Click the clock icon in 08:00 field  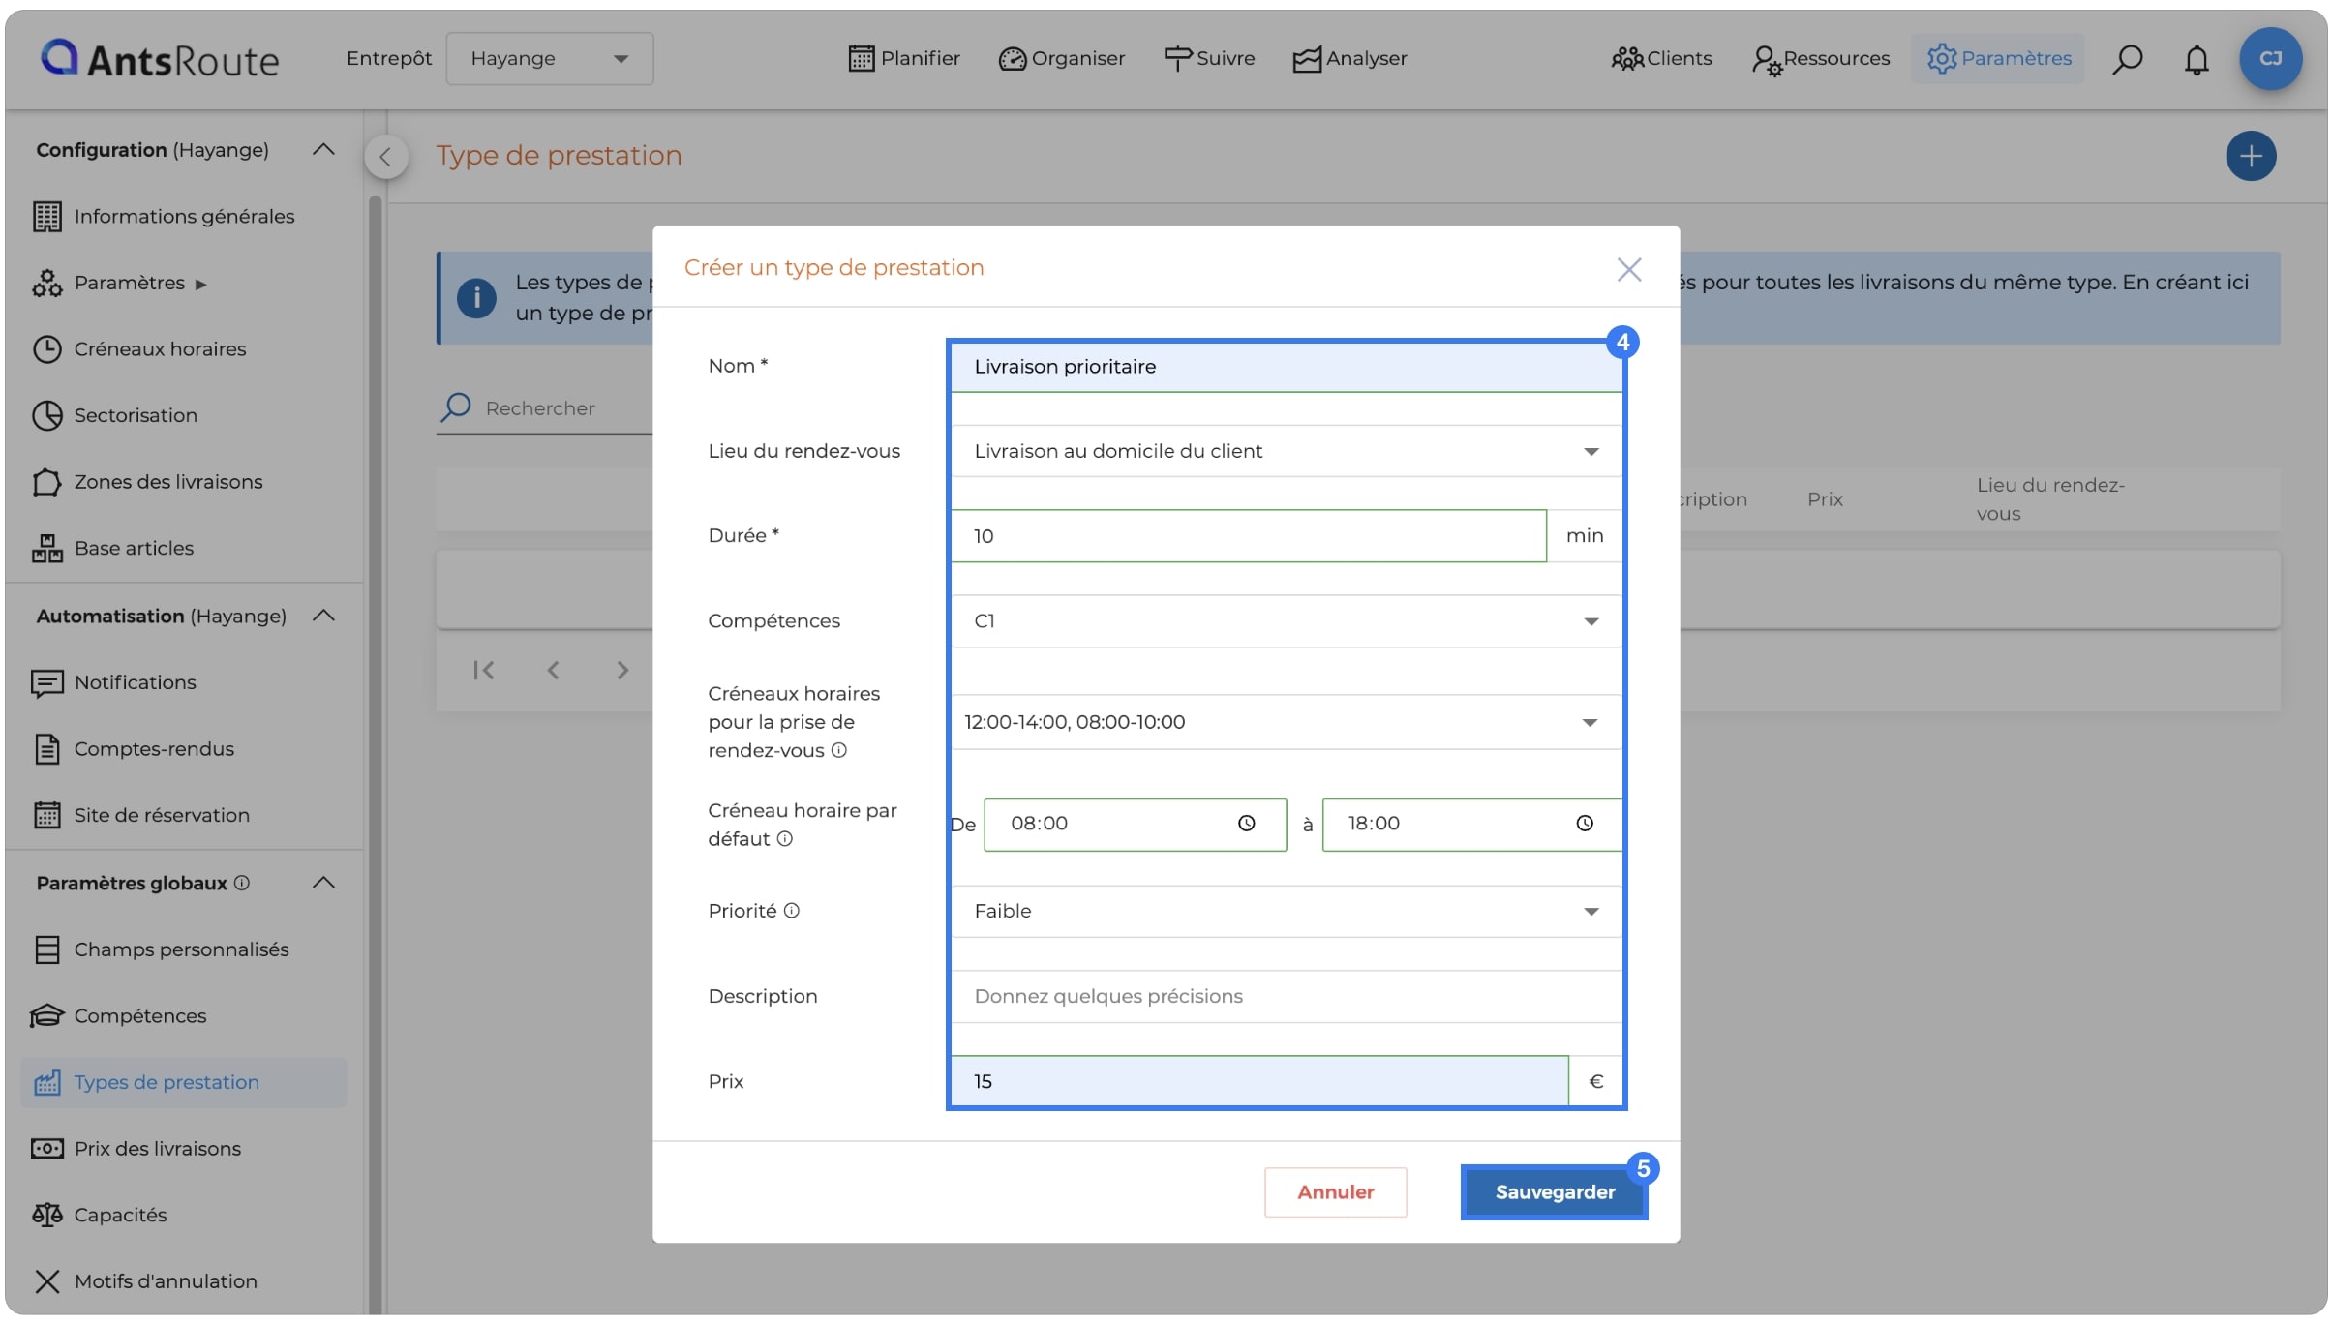tap(1247, 824)
